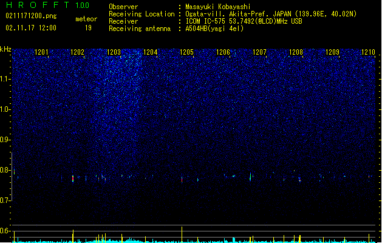
Task: Click the meteor count value 19
Action: pos(88,28)
